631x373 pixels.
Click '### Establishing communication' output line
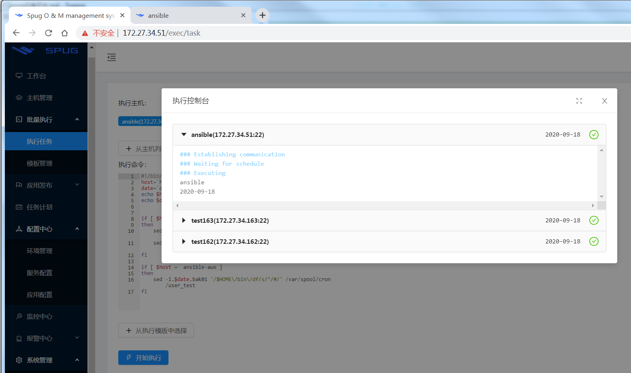point(232,154)
